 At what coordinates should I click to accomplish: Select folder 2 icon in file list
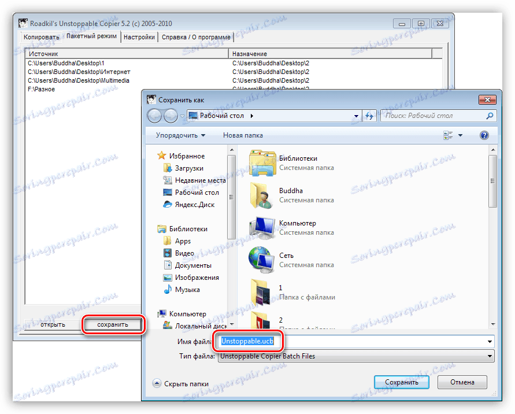262,320
